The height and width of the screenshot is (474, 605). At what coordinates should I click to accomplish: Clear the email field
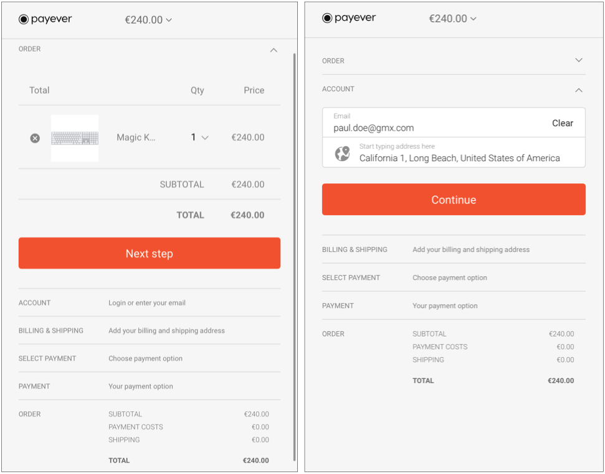tap(562, 123)
